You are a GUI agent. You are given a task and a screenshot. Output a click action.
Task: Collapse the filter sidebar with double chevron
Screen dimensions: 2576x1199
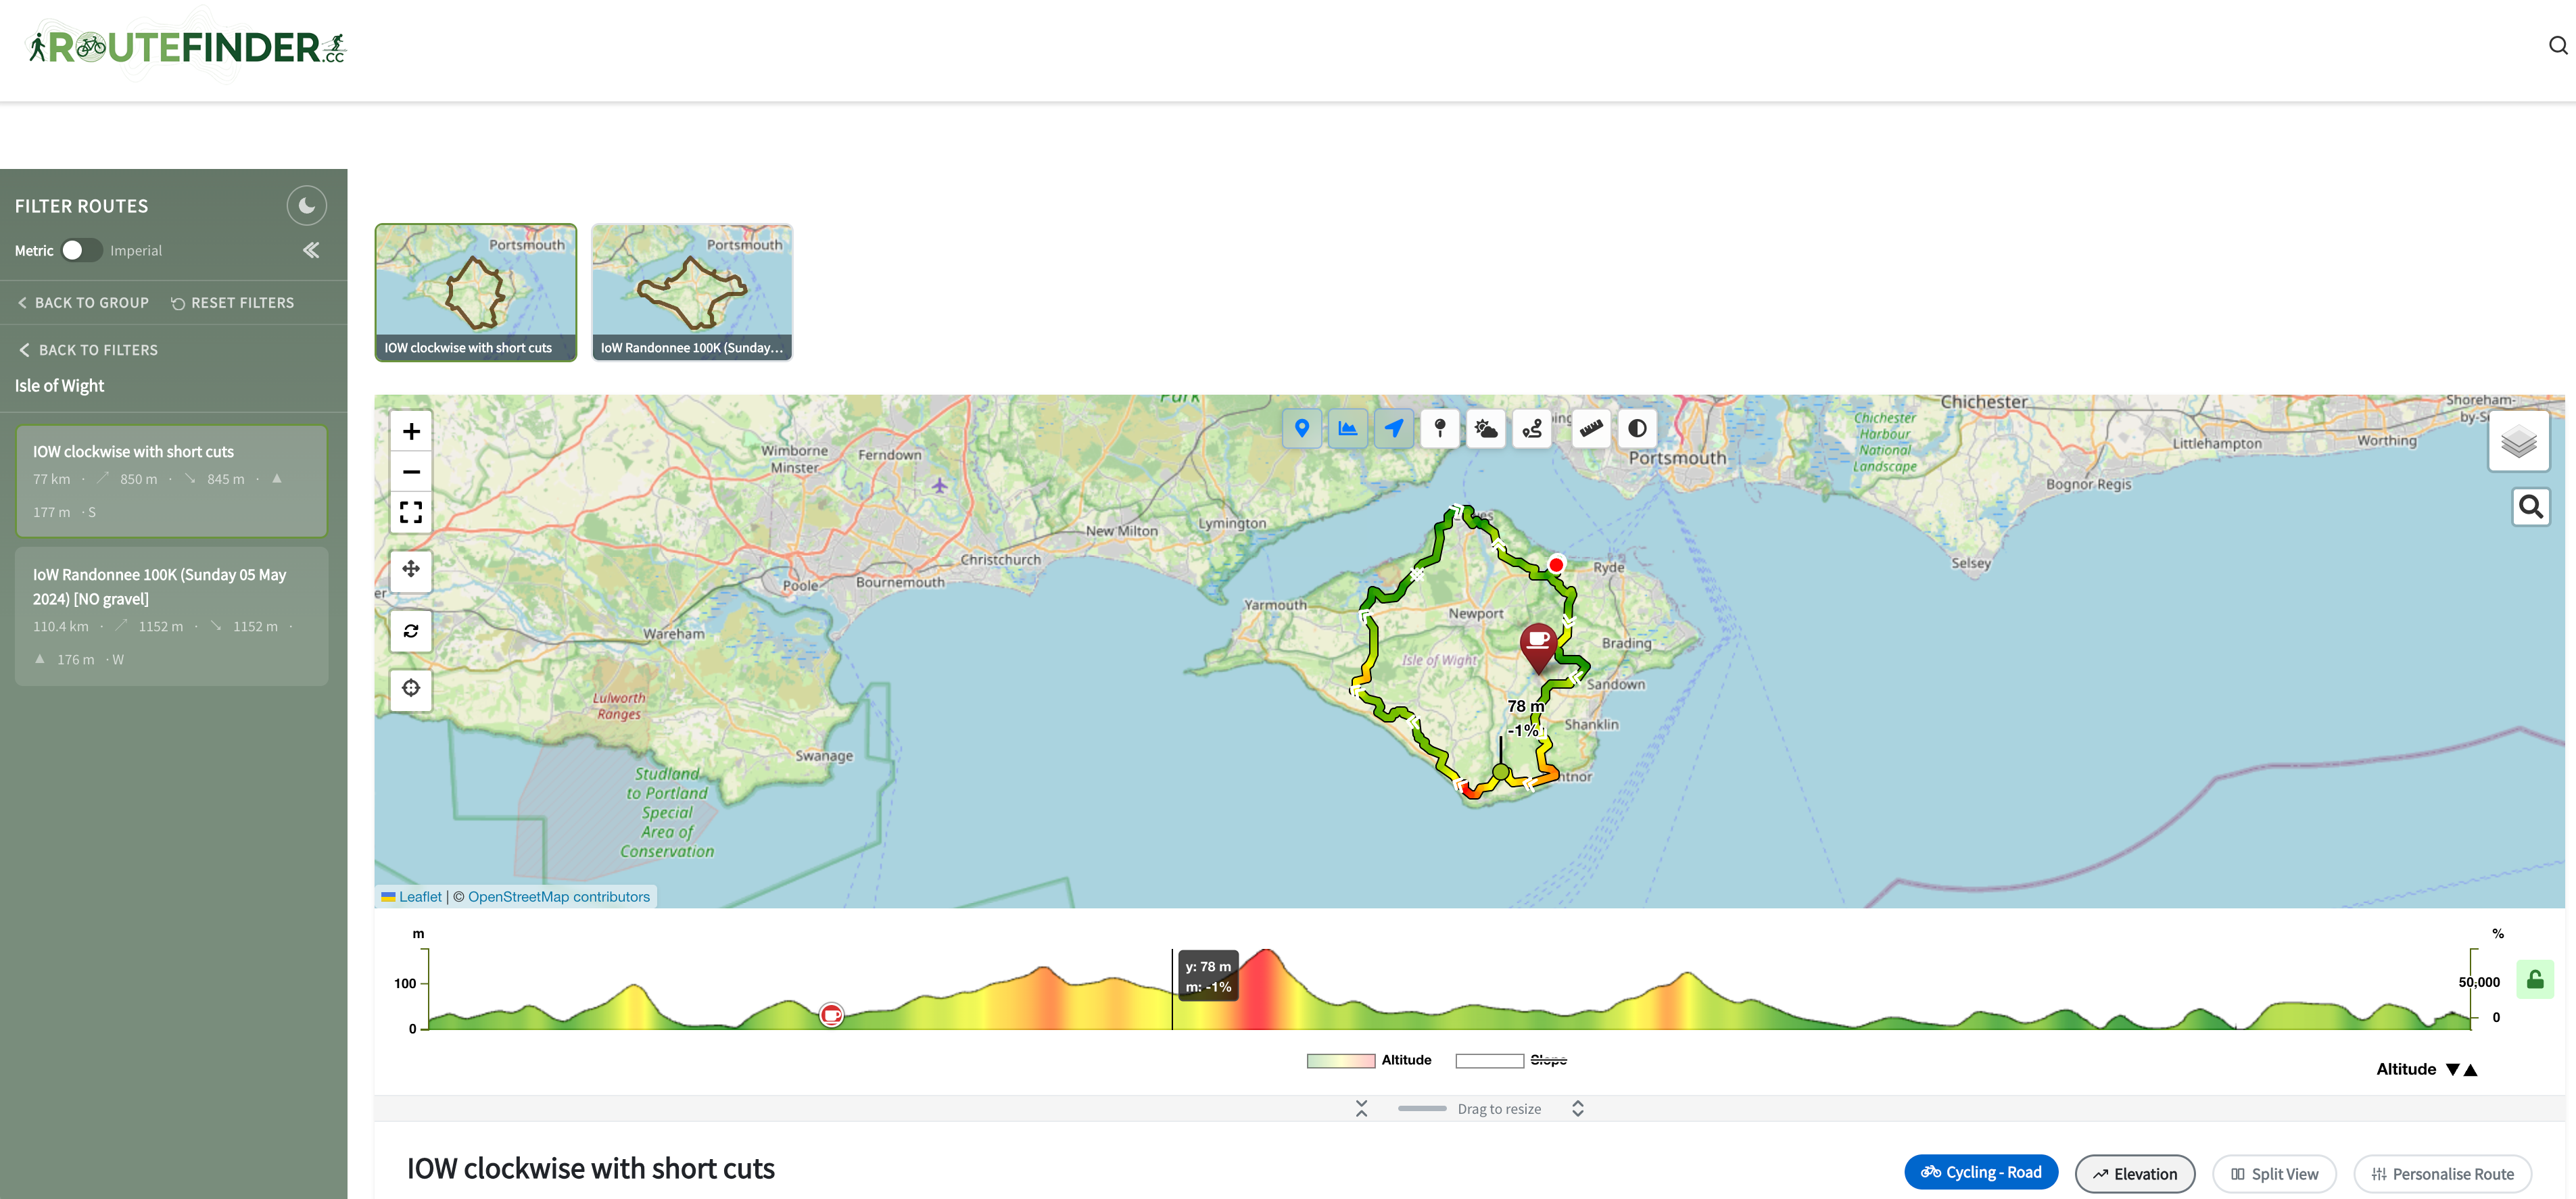311,250
